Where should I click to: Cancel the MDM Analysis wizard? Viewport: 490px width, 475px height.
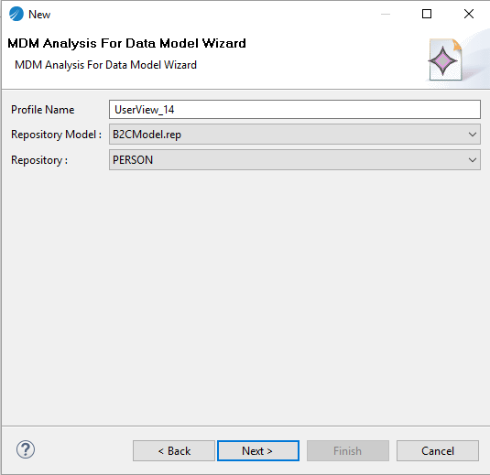point(438,450)
